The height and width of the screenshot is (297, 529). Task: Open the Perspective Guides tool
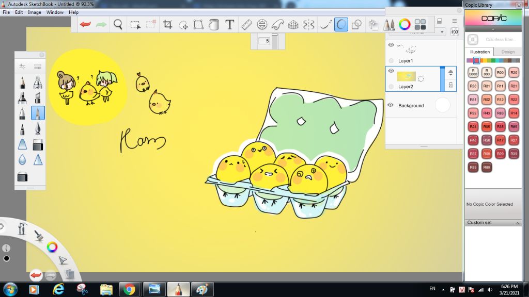tap(293, 25)
